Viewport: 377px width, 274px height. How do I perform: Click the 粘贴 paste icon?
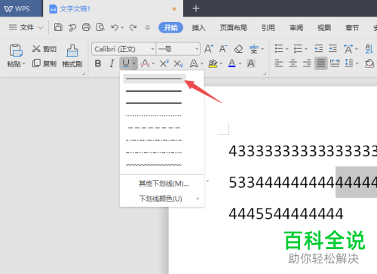point(16,51)
